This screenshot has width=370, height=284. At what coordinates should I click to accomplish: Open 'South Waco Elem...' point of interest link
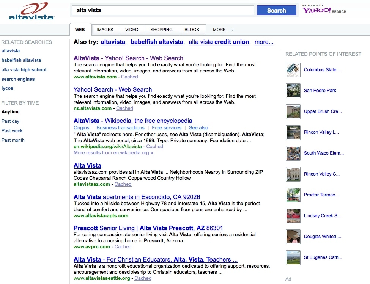(x=324, y=153)
